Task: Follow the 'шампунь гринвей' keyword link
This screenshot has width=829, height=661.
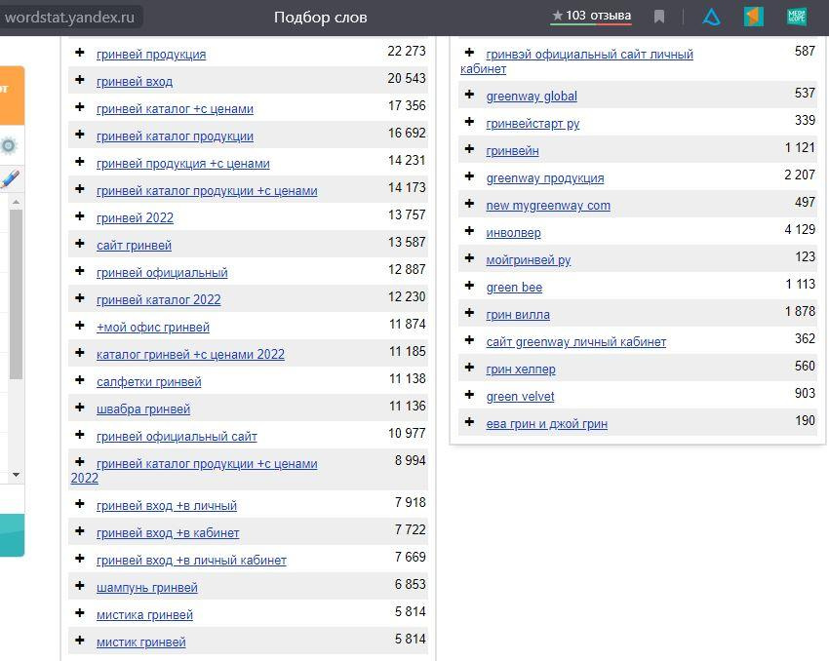Action: [146, 587]
